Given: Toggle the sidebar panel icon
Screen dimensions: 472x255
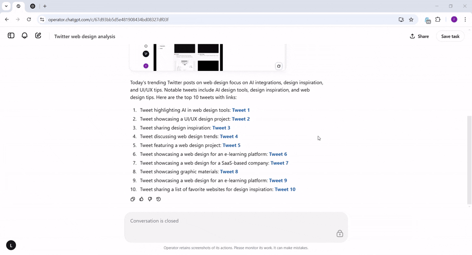Looking at the screenshot, I should coord(11,35).
